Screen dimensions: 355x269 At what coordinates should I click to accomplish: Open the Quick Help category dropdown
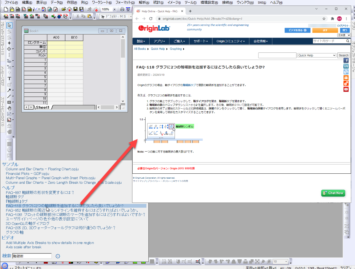point(317,55)
